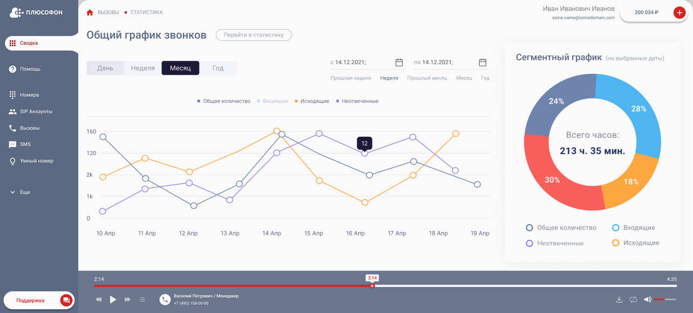
Task: Click the Перейти в статистику button
Action: click(x=254, y=34)
